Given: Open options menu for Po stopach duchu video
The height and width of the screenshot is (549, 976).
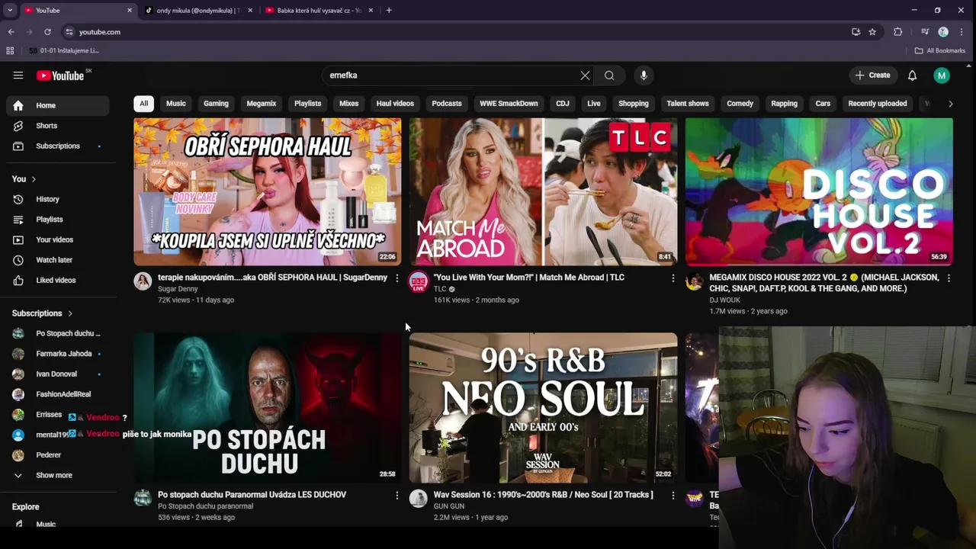Looking at the screenshot, I should click(x=396, y=496).
